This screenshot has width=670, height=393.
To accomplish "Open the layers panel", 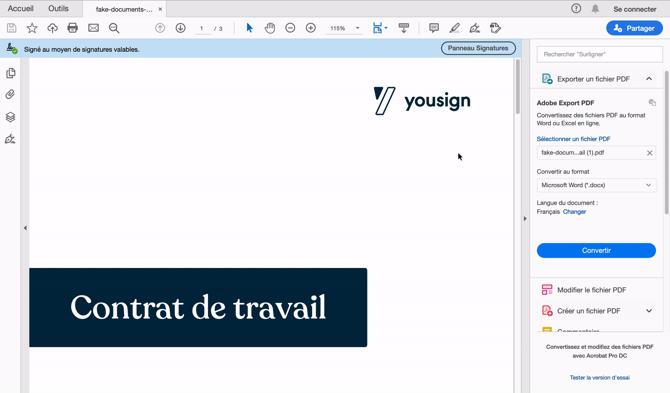I will [x=10, y=117].
